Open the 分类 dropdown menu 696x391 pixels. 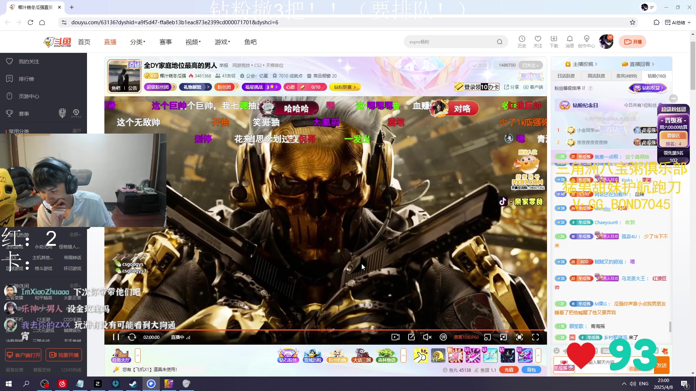(x=137, y=42)
